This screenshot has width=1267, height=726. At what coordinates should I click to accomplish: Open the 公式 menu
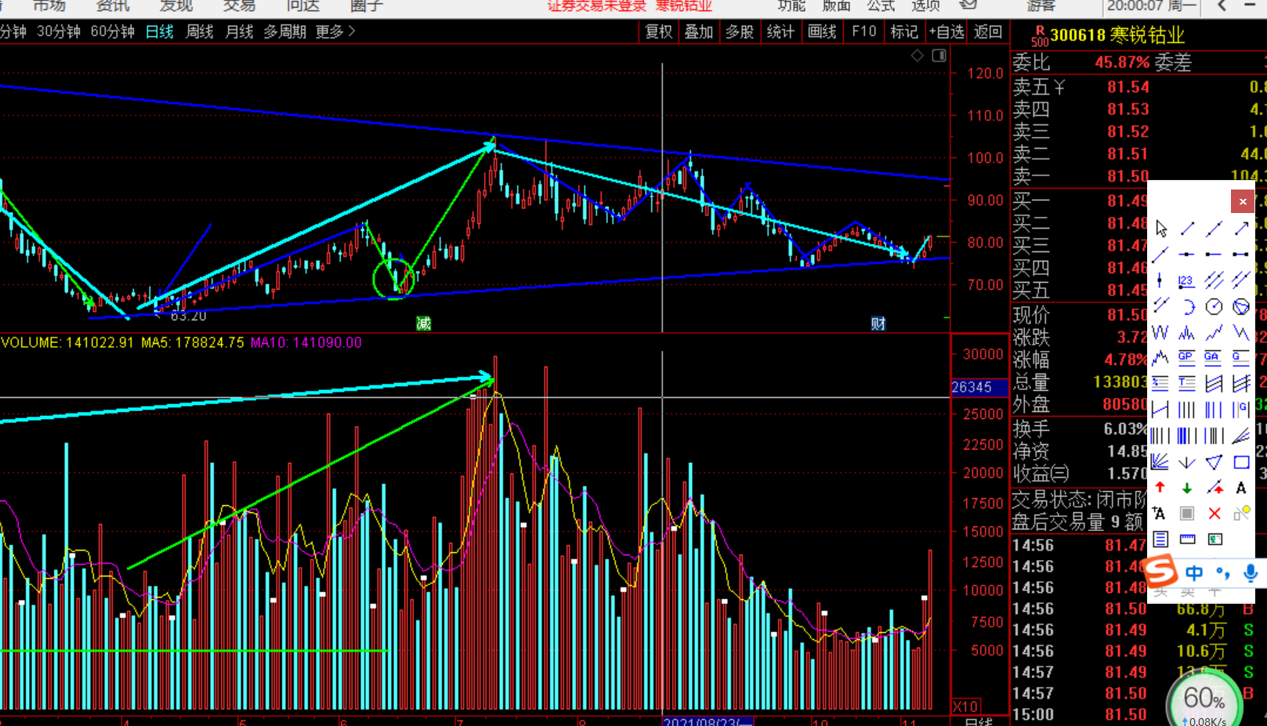[881, 6]
